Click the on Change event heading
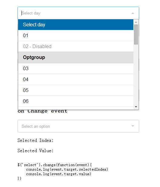This screenshot has width=160, height=187. 42,111
